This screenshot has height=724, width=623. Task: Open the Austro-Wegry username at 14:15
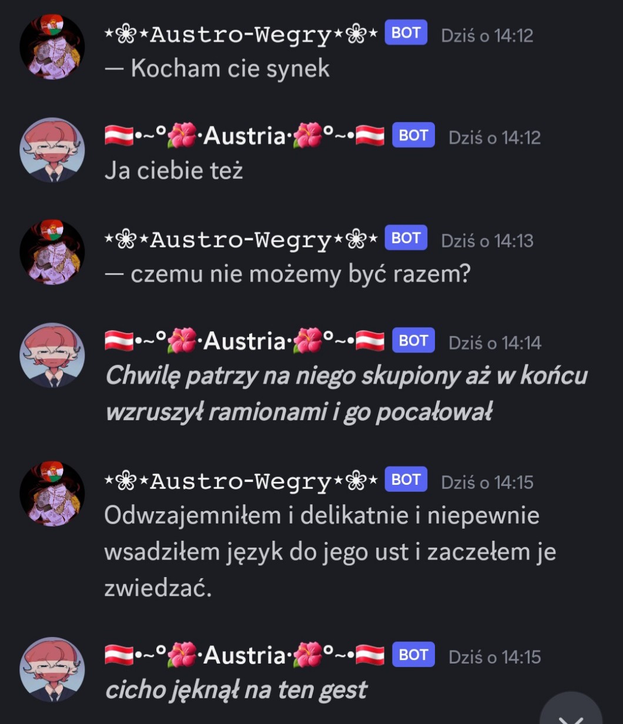[240, 481]
